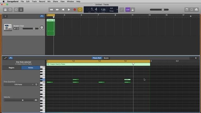Click the tempo value 125

[x=103, y=10]
